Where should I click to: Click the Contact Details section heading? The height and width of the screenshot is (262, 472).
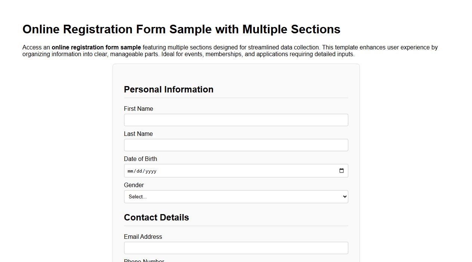point(156,217)
